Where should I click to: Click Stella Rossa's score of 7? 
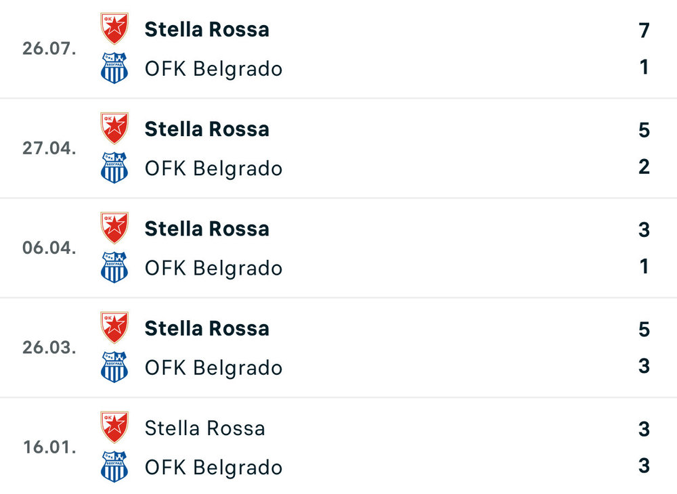(x=643, y=30)
